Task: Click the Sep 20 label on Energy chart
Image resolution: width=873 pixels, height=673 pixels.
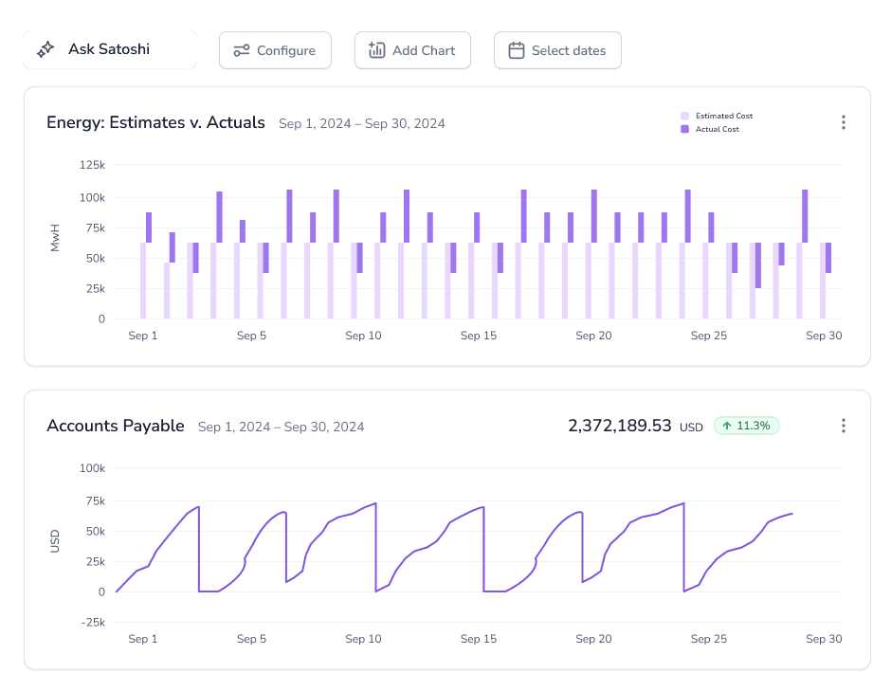Action: coord(593,336)
